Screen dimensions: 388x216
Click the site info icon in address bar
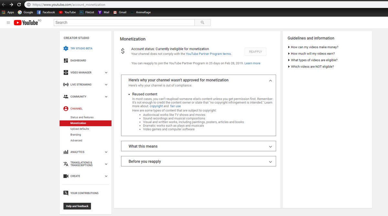click(28, 5)
